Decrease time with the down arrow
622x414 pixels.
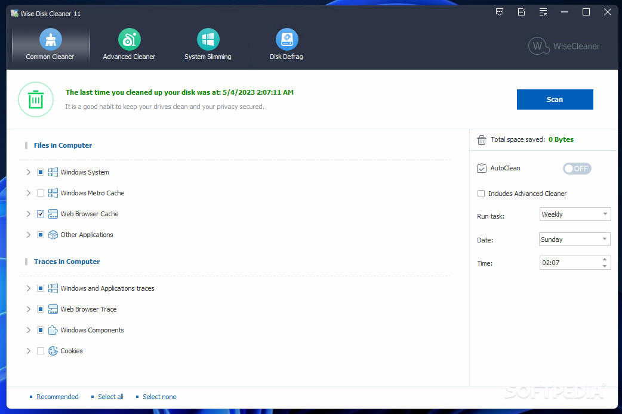[605, 266]
